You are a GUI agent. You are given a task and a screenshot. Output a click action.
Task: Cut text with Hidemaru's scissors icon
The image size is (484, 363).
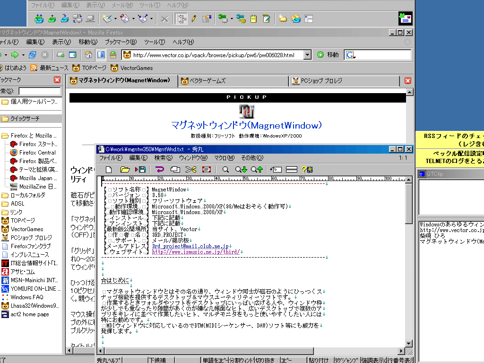click(191, 170)
